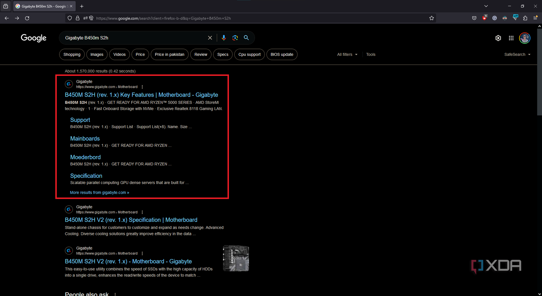Click the Google search text field

pyautogui.click(x=135, y=38)
